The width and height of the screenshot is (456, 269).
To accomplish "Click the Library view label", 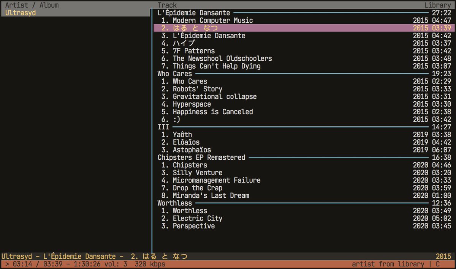I will (438, 5).
